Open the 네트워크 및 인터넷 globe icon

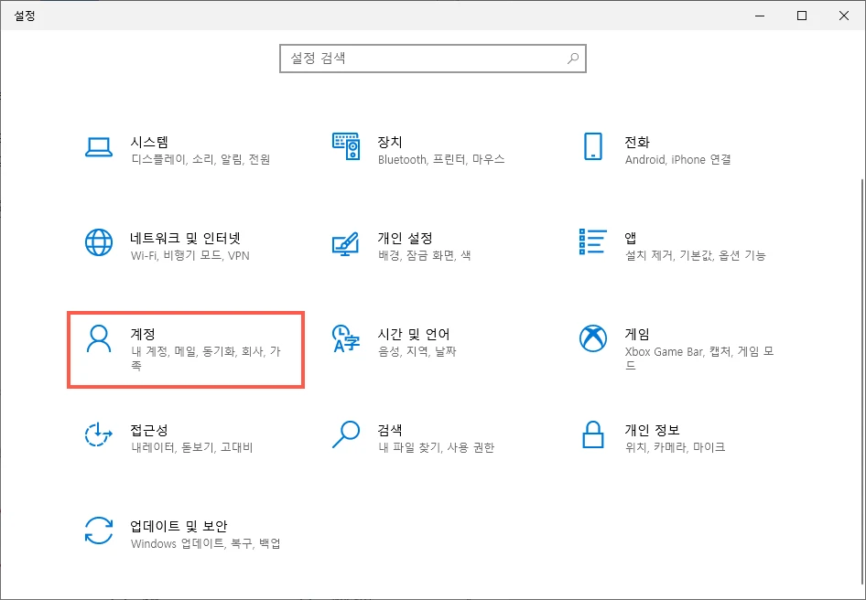click(99, 242)
